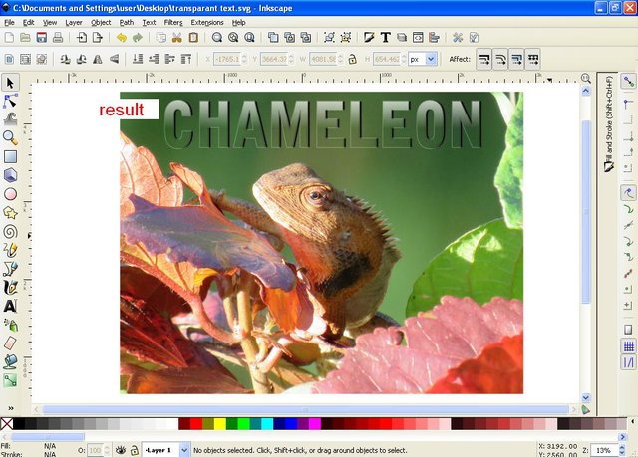Select the 3D Box tool

(10, 175)
